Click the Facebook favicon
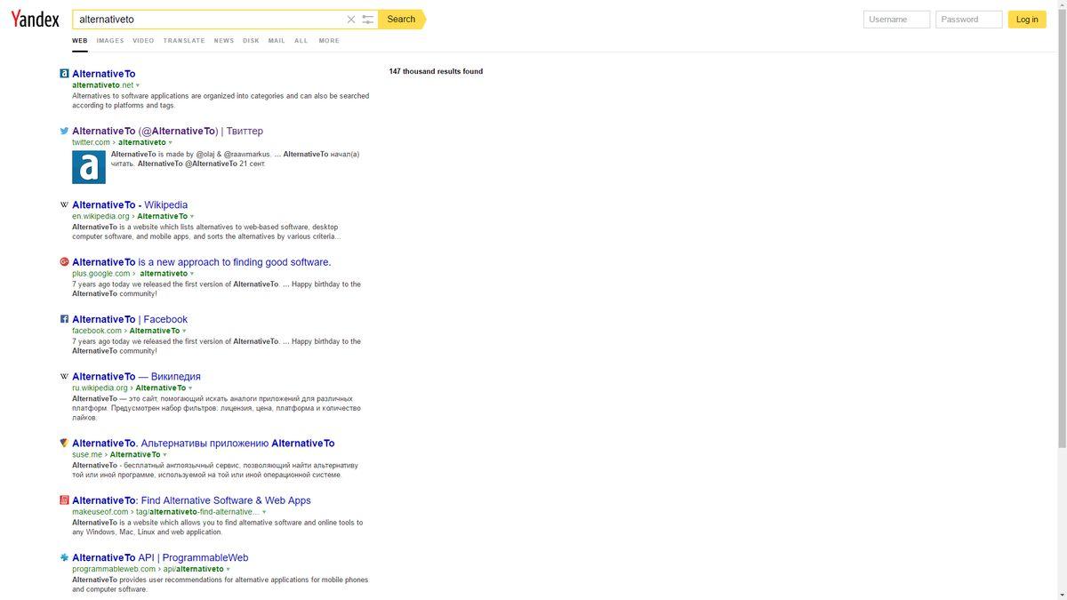The image size is (1067, 600). 64,319
